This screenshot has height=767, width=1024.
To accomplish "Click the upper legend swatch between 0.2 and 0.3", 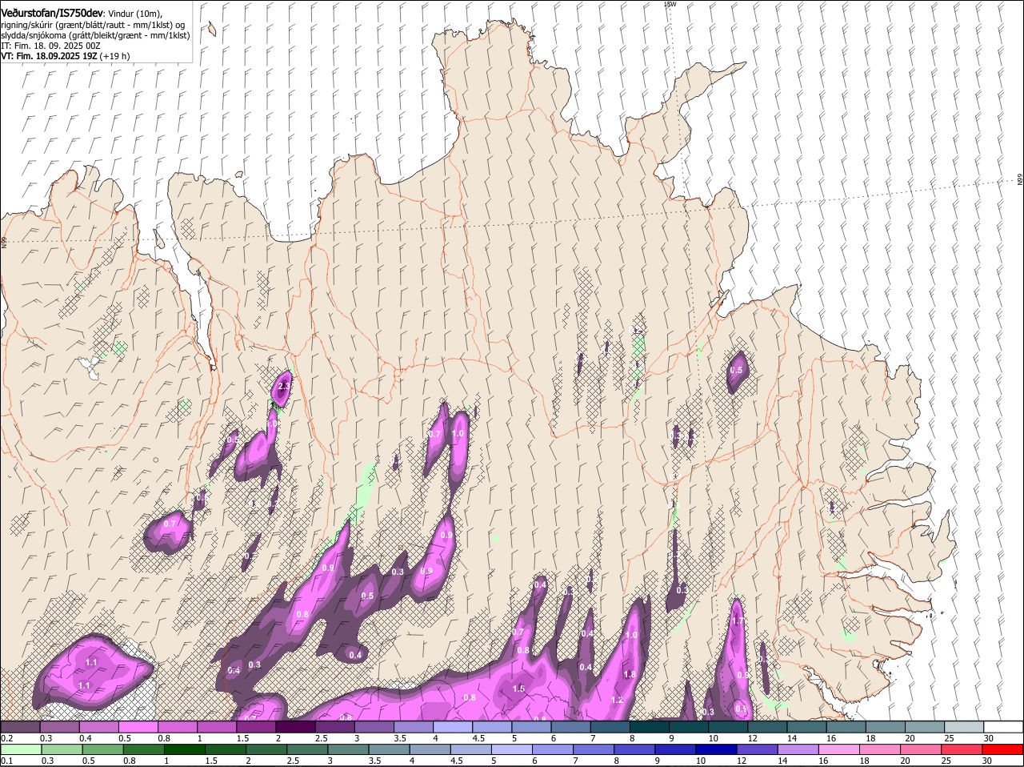I will [x=20, y=727].
